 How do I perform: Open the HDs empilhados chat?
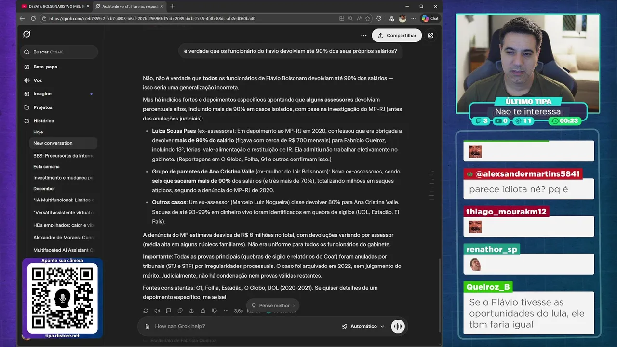pyautogui.click(x=63, y=225)
